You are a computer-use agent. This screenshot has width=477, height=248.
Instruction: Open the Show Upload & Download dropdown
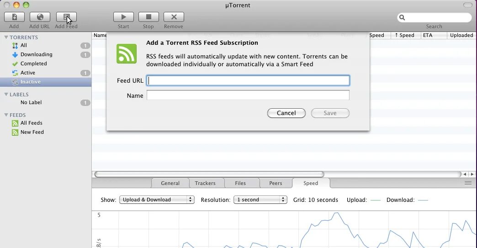pos(157,200)
